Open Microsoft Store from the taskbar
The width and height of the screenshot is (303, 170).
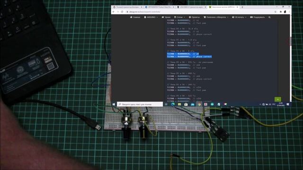[x=186, y=104]
